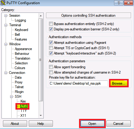Check Attempt TIS or CryptoCard auth
Screen dimensions: 134x129
point(51,48)
